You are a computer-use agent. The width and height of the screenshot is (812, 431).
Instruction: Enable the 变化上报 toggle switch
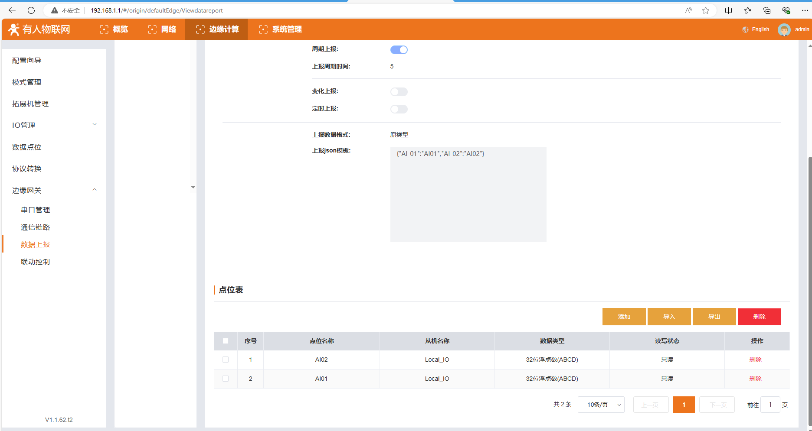point(399,92)
